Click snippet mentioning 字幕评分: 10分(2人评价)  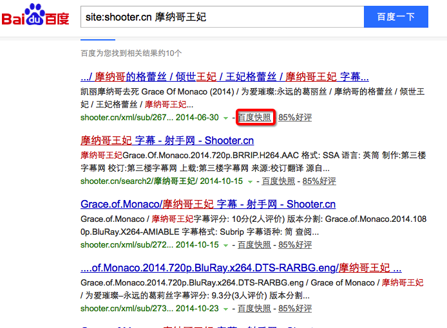253,225
